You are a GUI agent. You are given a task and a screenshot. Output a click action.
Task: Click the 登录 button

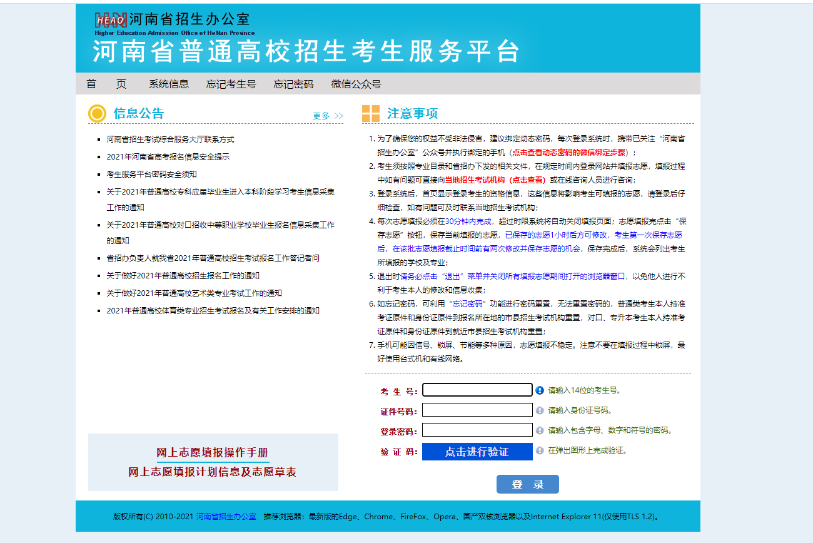coord(528,484)
